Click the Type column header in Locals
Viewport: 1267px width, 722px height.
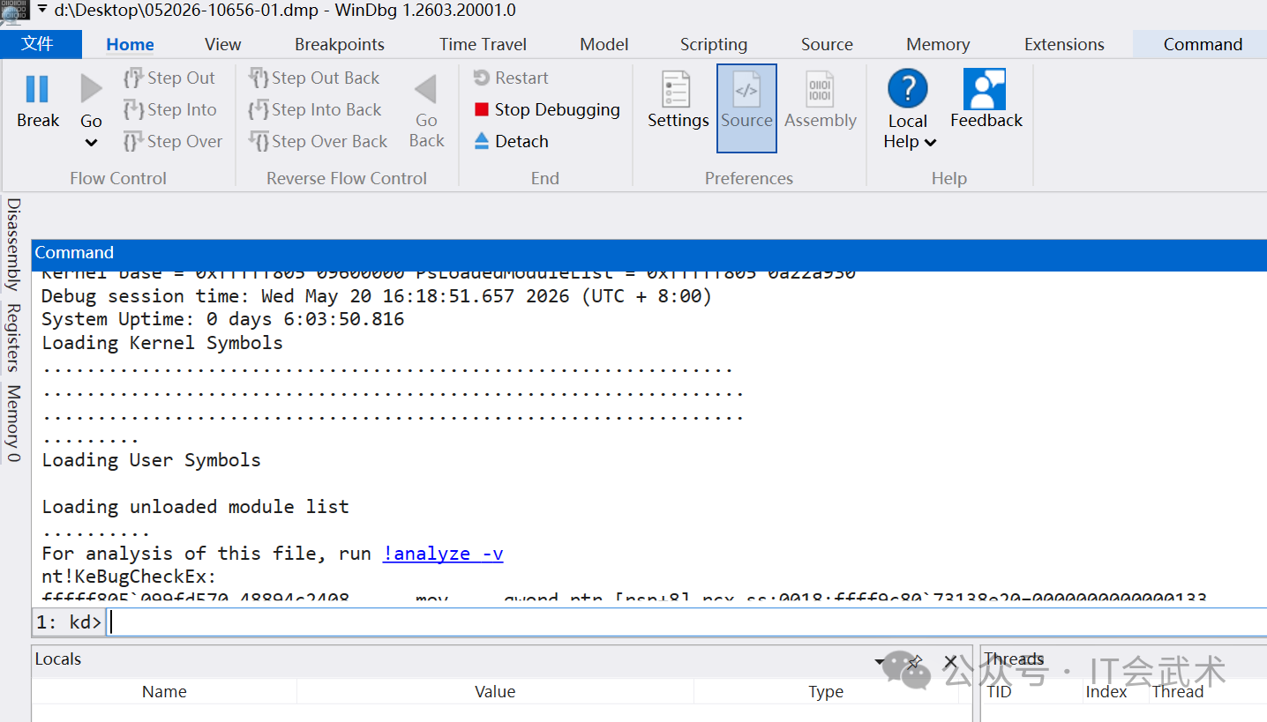coord(826,692)
